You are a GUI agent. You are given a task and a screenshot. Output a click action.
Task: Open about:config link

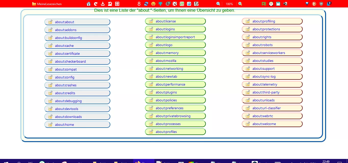click(77, 77)
